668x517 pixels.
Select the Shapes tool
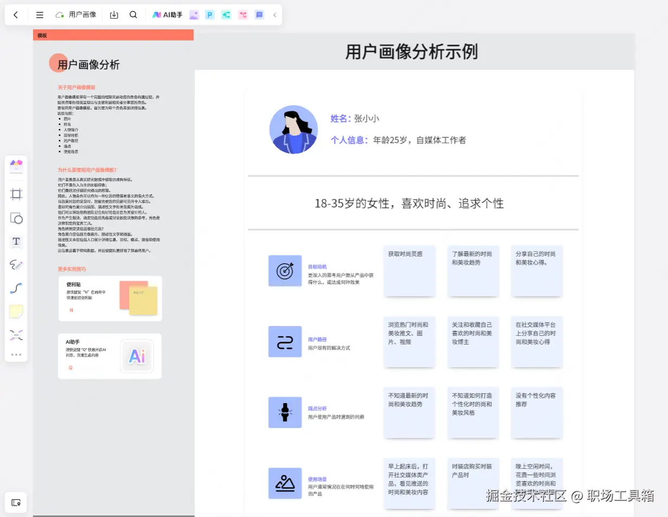coord(16,218)
